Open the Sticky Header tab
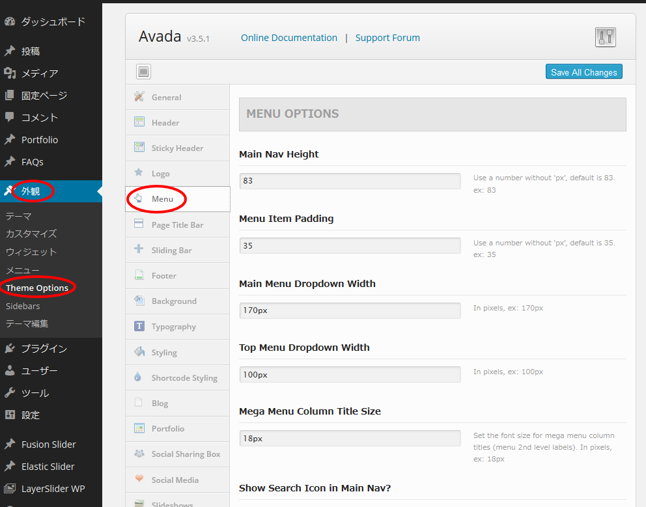Viewport: 646px width, 507px height. [177, 148]
